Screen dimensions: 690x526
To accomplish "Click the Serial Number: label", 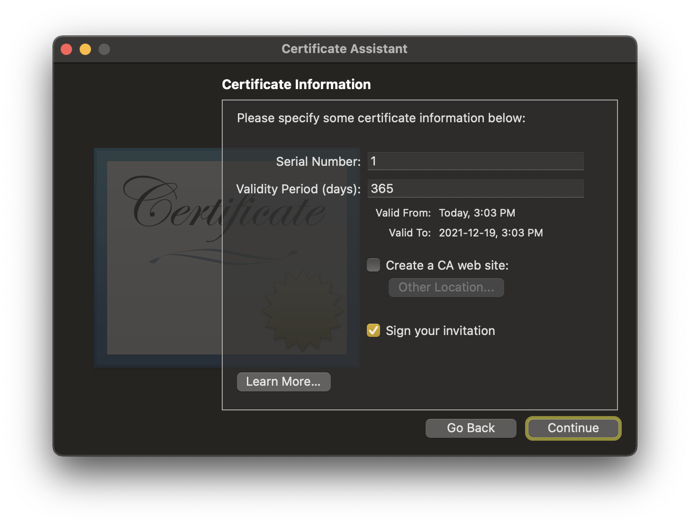I will (x=318, y=162).
